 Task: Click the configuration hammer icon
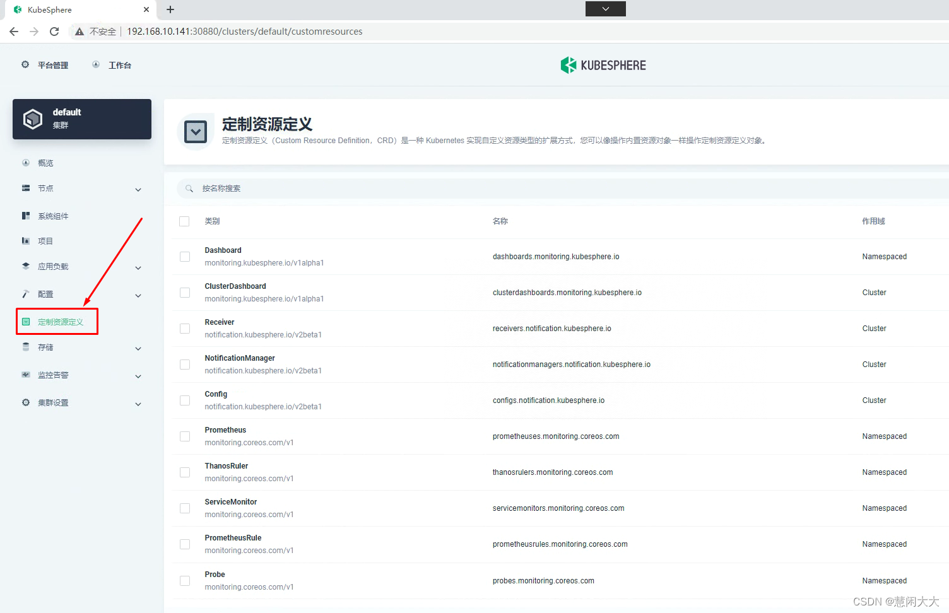pos(26,294)
